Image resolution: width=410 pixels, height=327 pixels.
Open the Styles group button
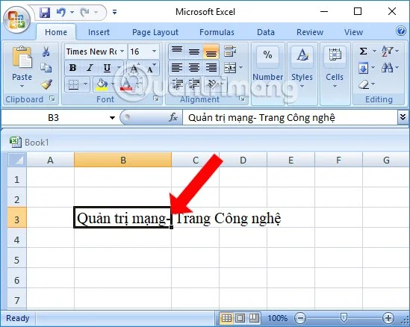pyautogui.click(x=302, y=67)
